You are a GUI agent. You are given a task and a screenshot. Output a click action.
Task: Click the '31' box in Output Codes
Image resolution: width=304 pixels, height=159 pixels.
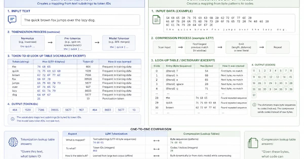tap(254, 89)
